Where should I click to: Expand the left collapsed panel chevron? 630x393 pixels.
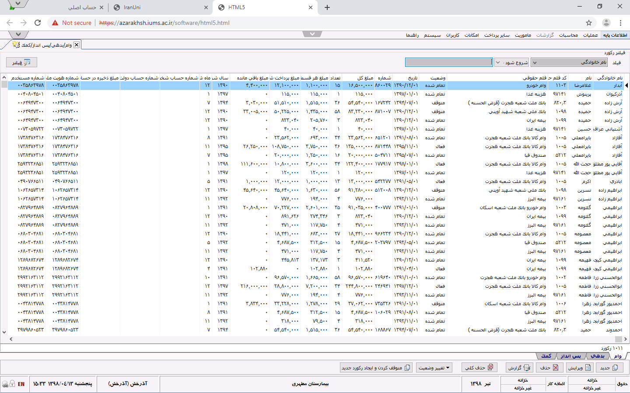coord(18,34)
